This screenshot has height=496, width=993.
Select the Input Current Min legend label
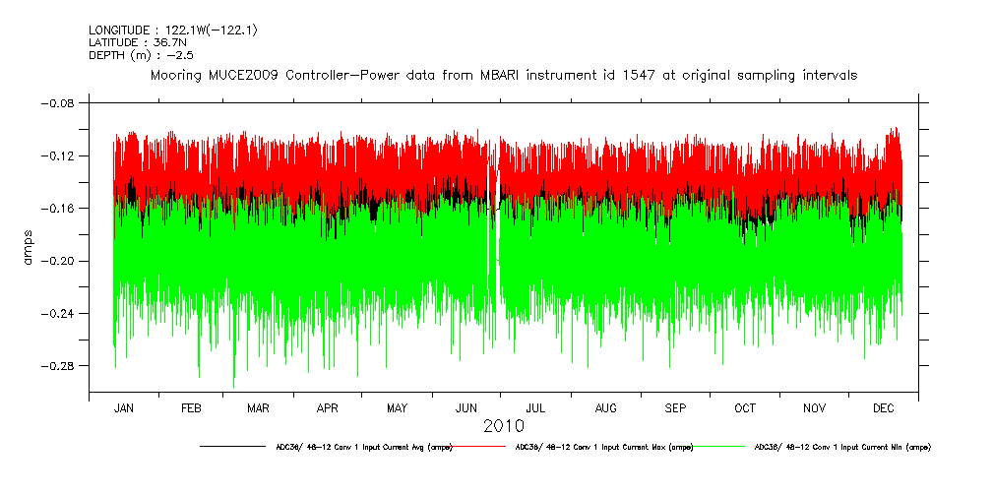pos(841,447)
